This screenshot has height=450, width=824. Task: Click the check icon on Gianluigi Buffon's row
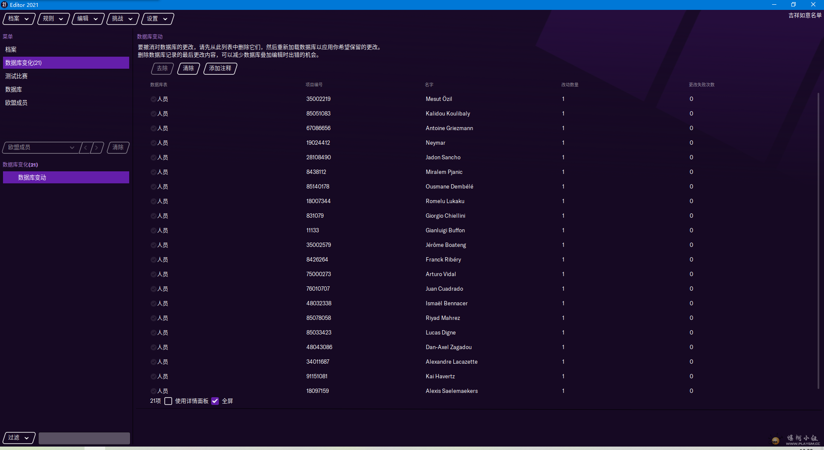point(153,231)
